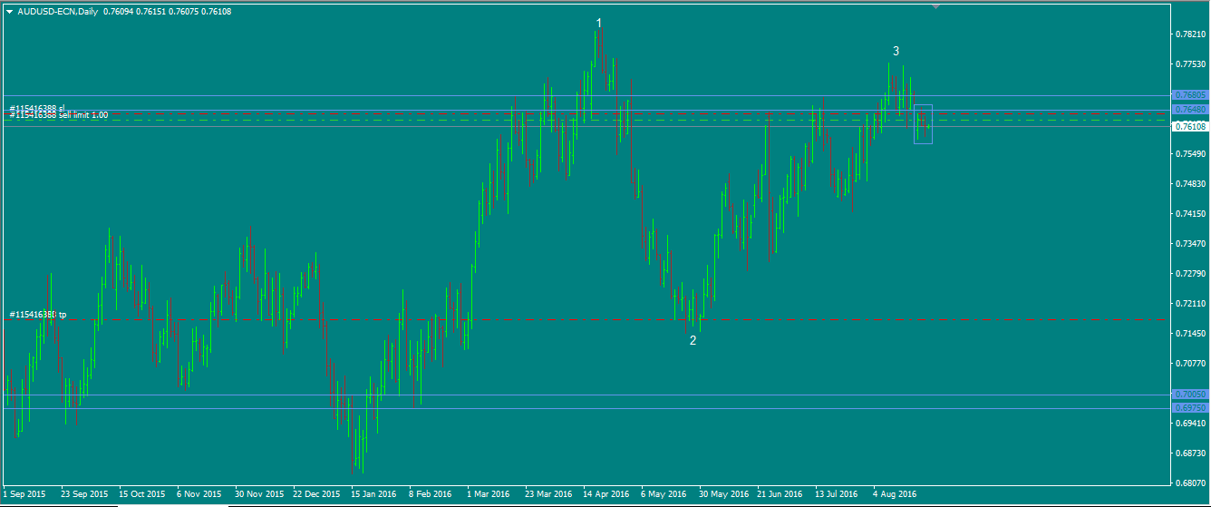This screenshot has width=1211, height=507.
Task: Select the text label '2' below May low
Action: tap(693, 341)
